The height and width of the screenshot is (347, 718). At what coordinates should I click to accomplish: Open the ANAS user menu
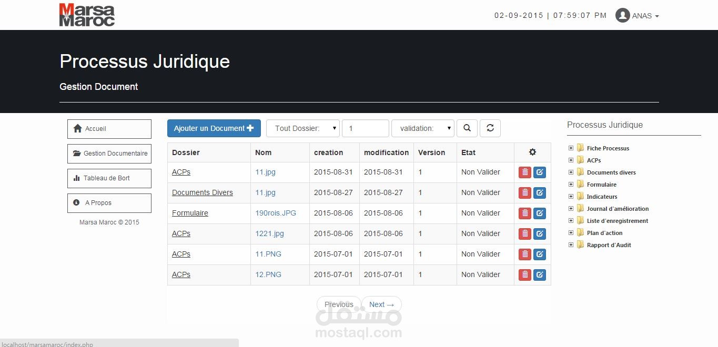645,16
